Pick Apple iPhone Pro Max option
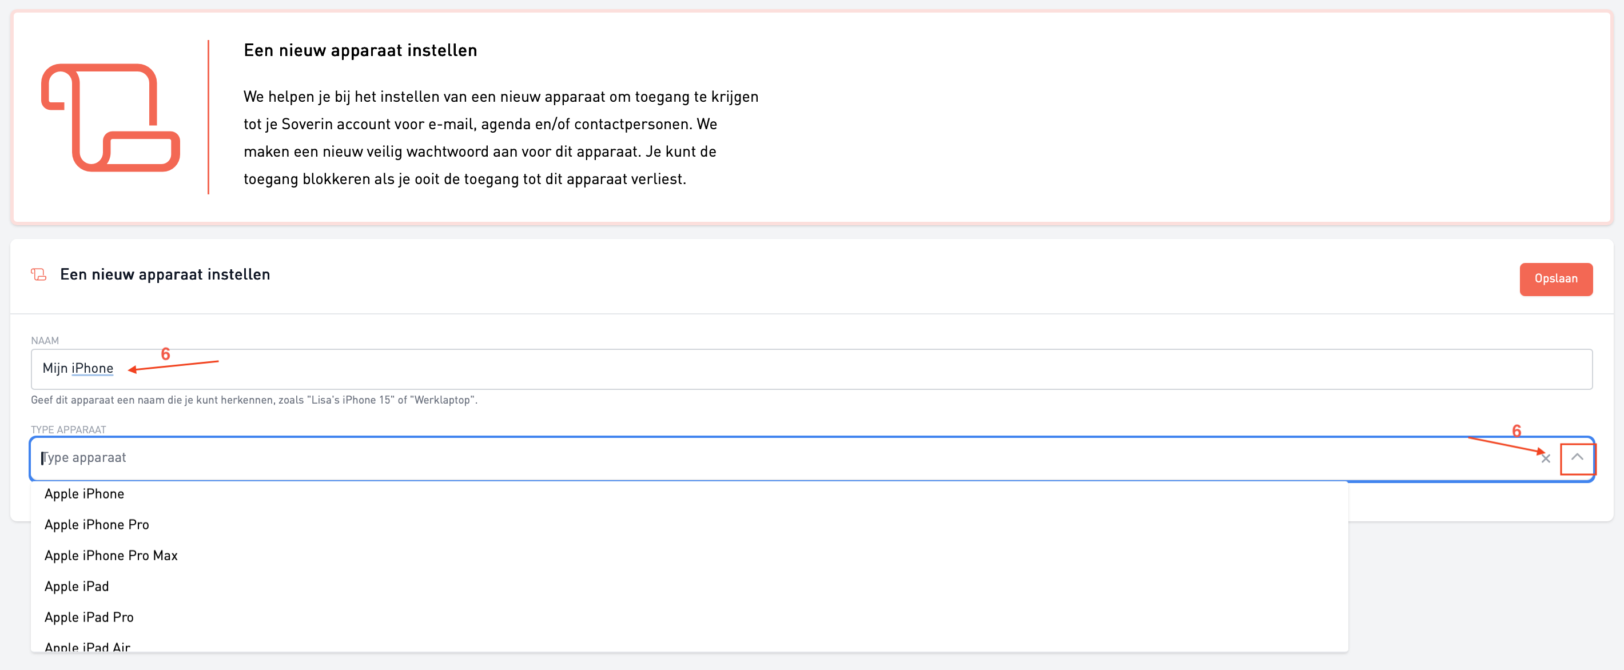 click(111, 556)
